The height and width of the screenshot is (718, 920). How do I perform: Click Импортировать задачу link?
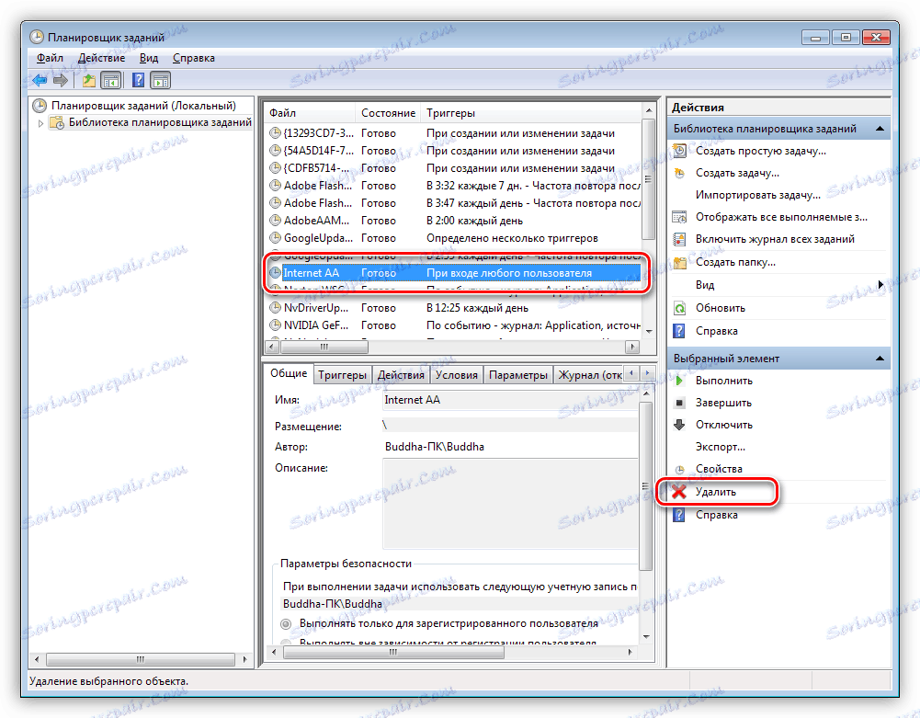tap(758, 195)
